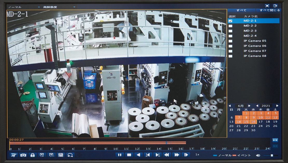Select the IP Camera 05 name
Viewport: 288px width, 163px height.
click(255, 41)
